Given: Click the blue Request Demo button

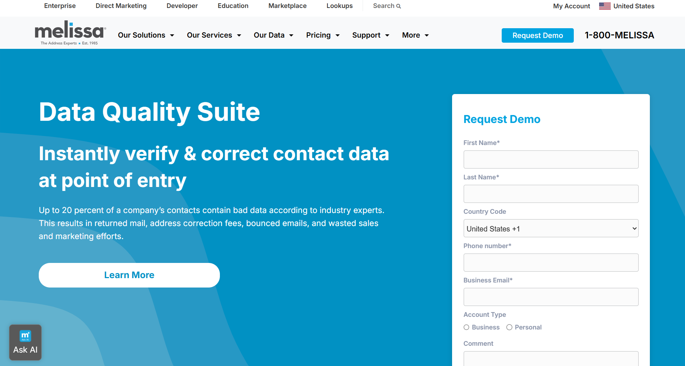Looking at the screenshot, I should point(538,35).
